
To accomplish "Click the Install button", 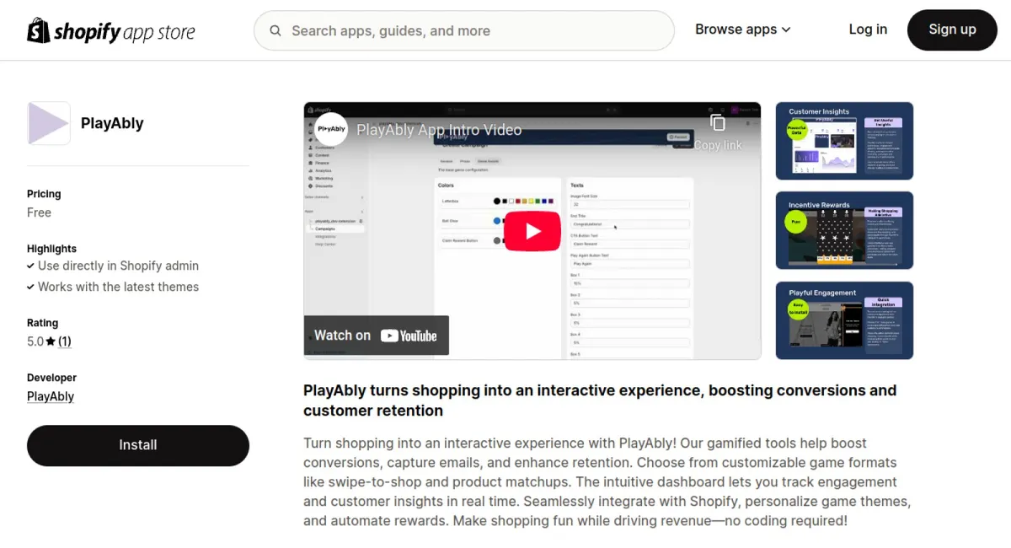I will [138, 445].
